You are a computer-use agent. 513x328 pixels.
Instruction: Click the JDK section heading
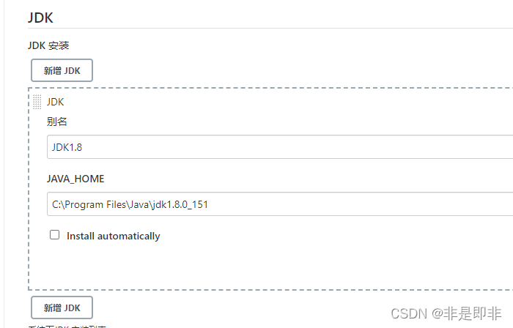click(x=40, y=17)
